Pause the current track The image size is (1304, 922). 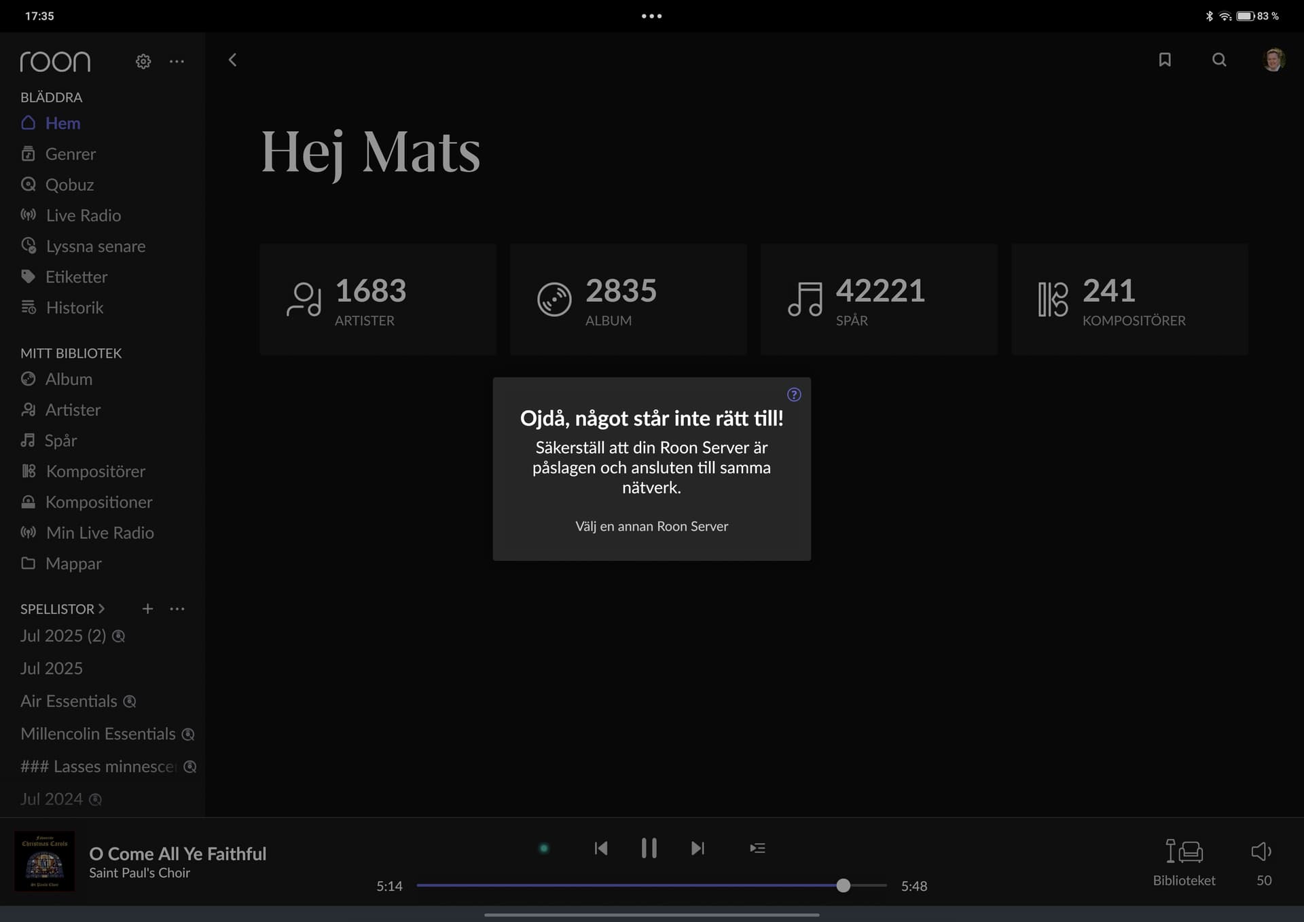point(649,848)
